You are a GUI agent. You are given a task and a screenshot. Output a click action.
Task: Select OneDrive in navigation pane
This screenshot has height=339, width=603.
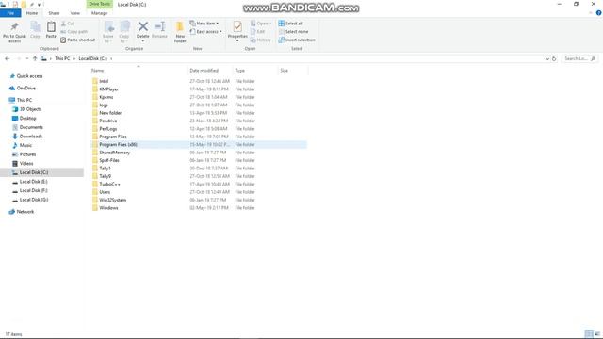click(x=25, y=88)
